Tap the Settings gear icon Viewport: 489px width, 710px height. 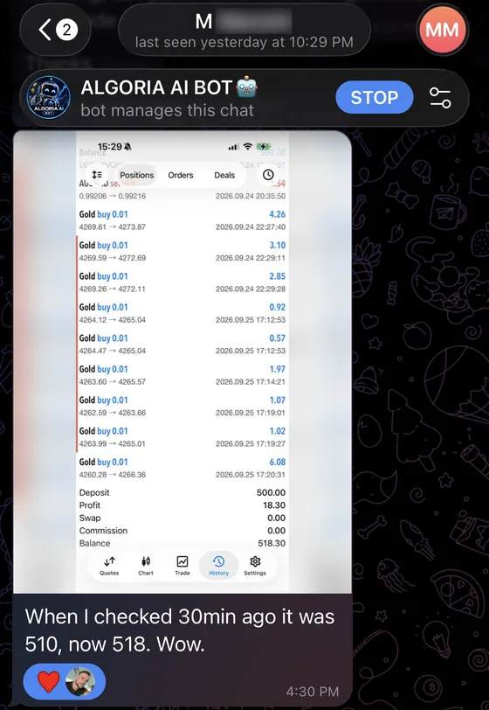tap(255, 566)
